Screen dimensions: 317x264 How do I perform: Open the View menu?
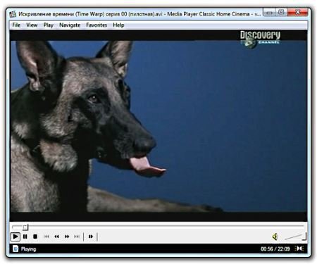tap(32, 25)
